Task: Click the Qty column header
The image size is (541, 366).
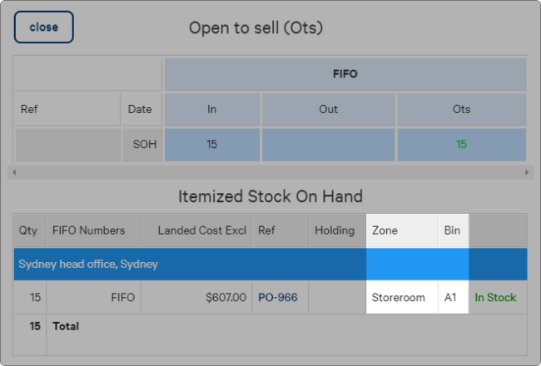Action: coord(30,230)
